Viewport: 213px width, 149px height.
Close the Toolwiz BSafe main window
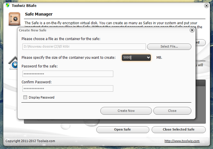click(x=206, y=6)
